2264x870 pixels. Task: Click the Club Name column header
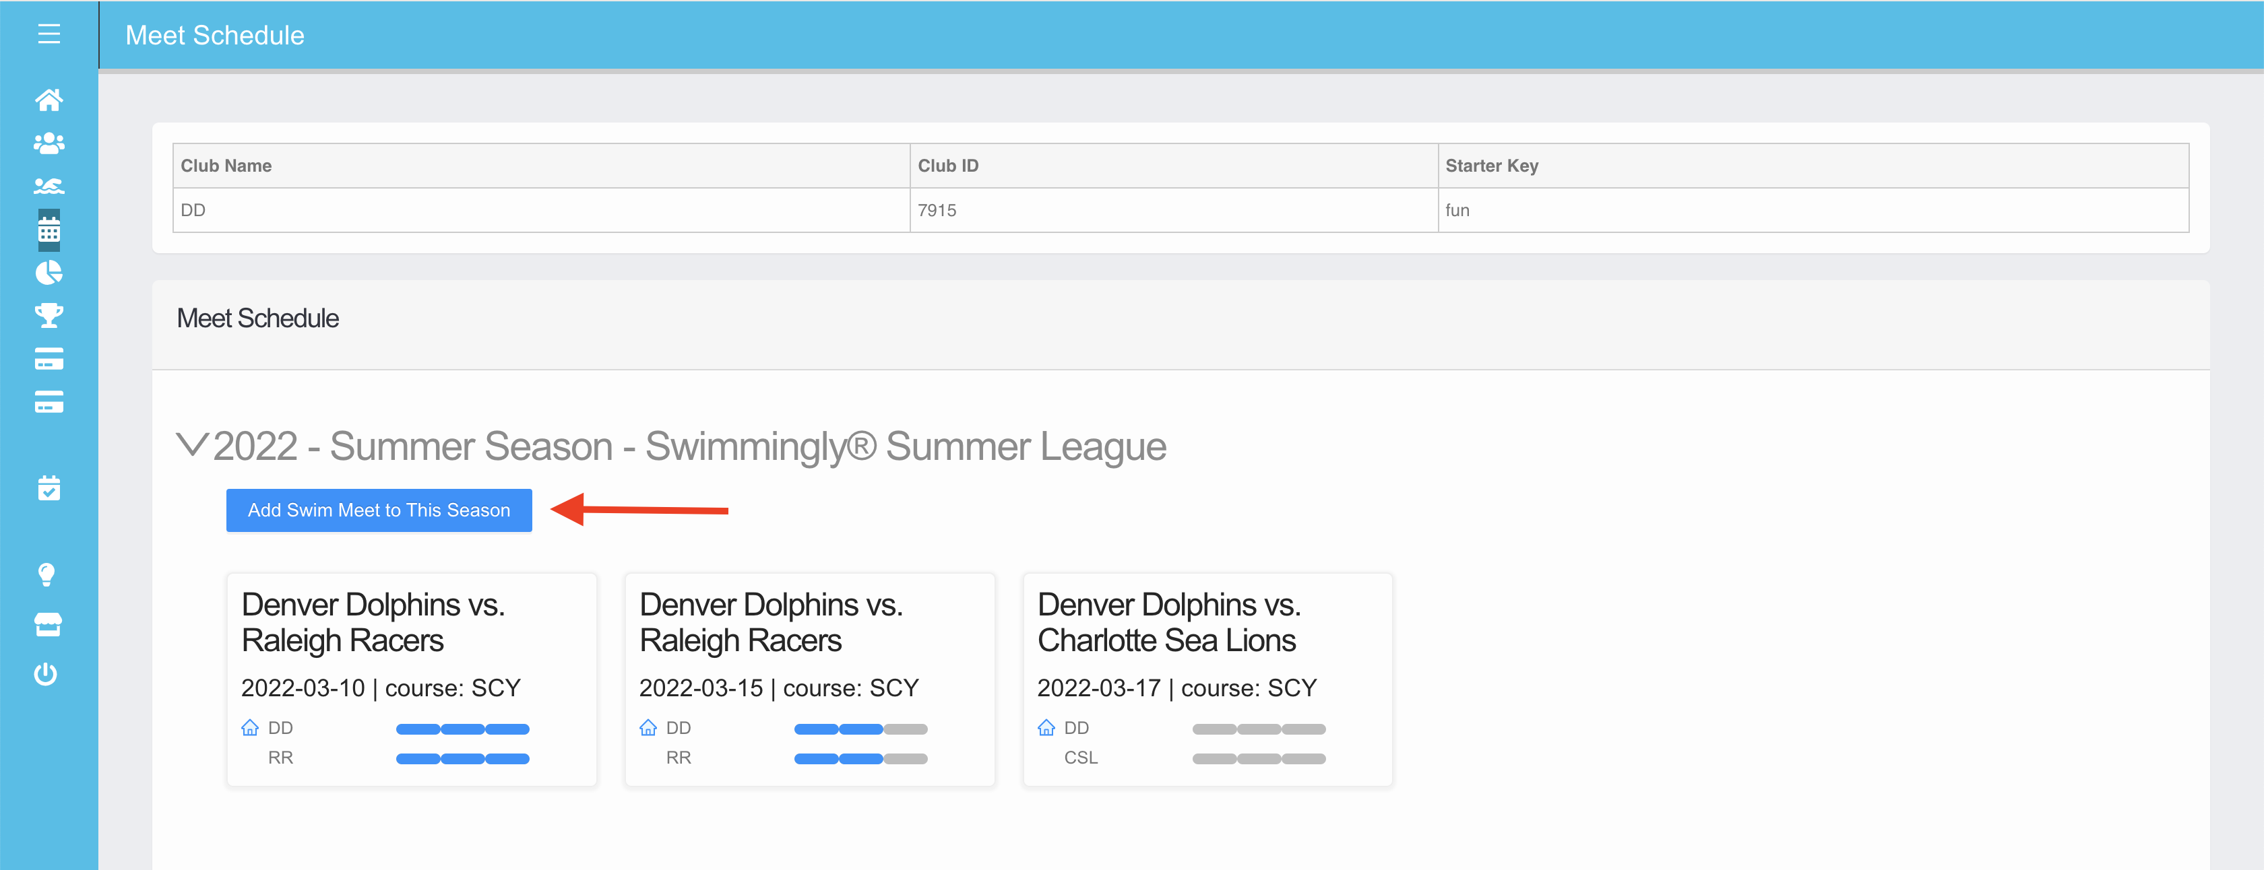point(541,166)
